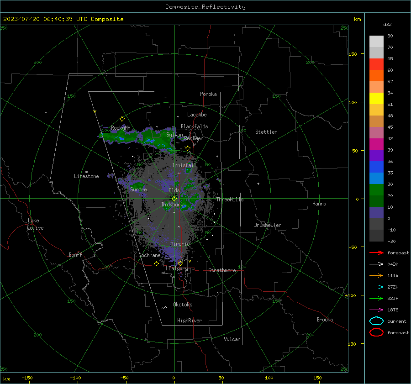Select the RedDeer city label
This screenshot has height=384, width=411.
(194, 138)
